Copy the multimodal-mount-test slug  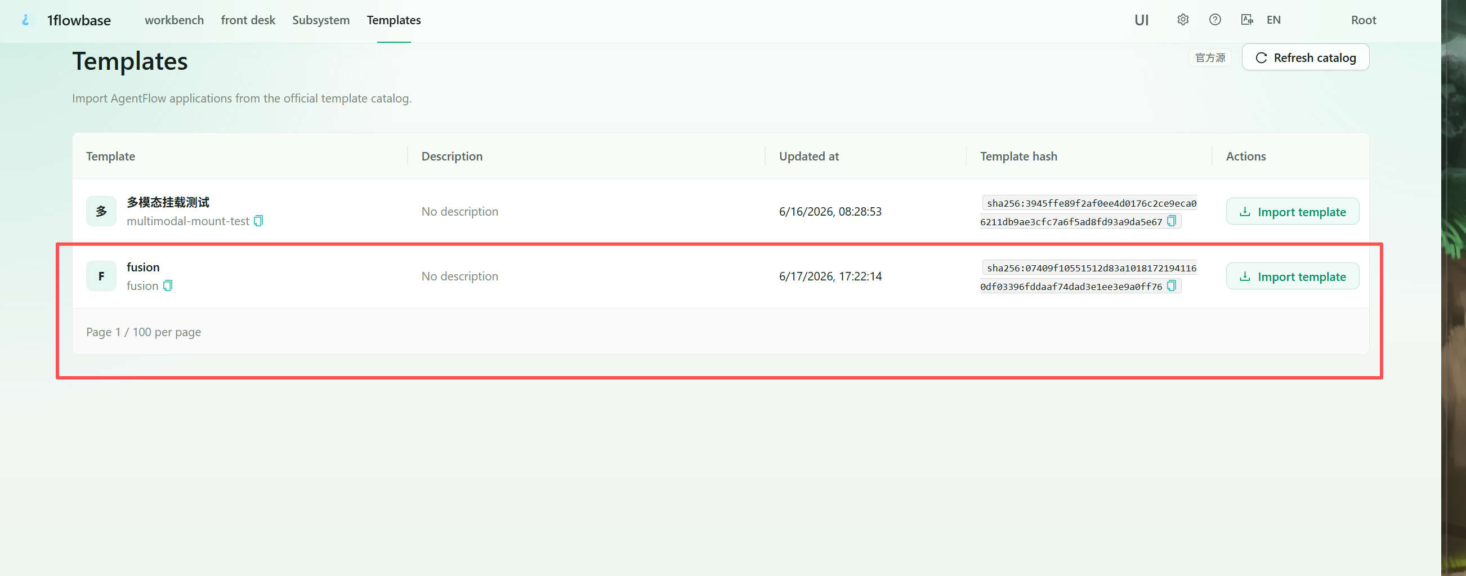coord(258,221)
